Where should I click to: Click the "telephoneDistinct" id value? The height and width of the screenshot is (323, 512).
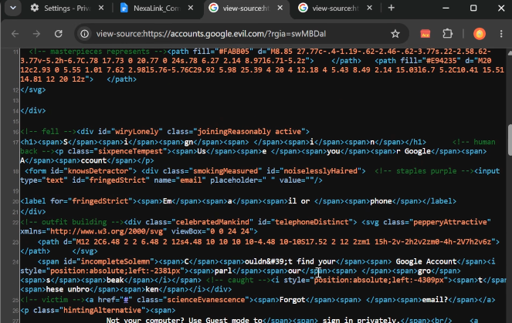point(312,222)
